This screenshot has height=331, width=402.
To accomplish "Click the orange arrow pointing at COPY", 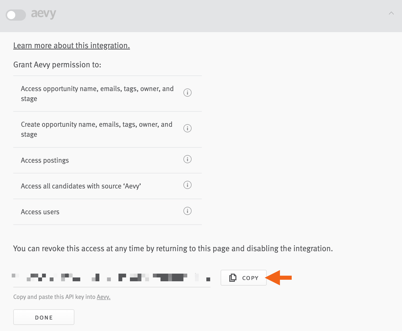I will [x=279, y=278].
